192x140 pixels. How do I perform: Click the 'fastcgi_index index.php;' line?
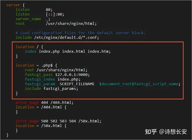[x=52, y=79]
